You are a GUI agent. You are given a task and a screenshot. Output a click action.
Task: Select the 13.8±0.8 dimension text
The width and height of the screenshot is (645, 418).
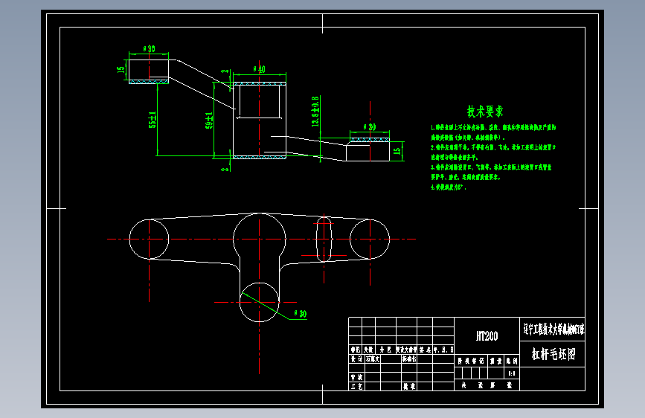(315, 112)
